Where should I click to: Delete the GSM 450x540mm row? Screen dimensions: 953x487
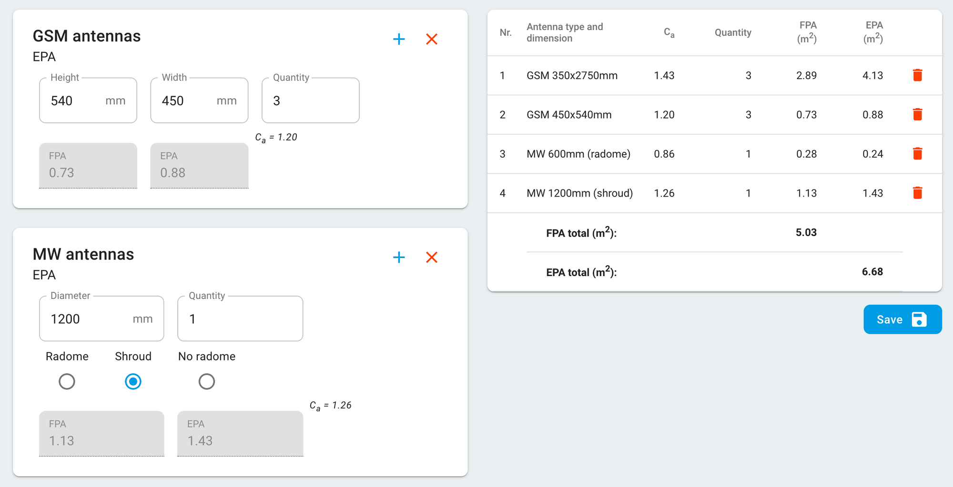(917, 115)
